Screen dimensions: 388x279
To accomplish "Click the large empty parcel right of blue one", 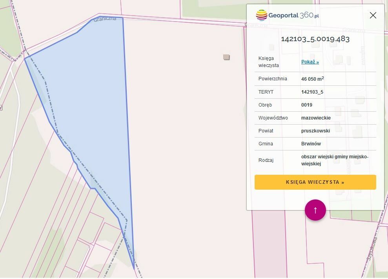I will point(188,137).
